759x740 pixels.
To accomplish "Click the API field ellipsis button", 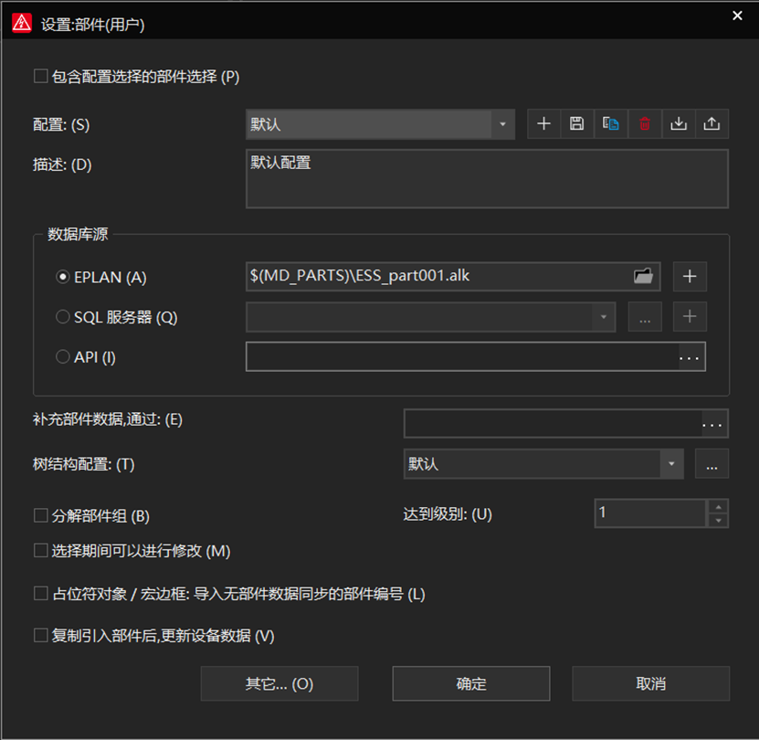I will pos(690,357).
